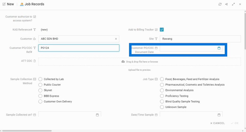246x132 pixels.
Task: Click the New edit pencil icon
Action: [4, 4]
